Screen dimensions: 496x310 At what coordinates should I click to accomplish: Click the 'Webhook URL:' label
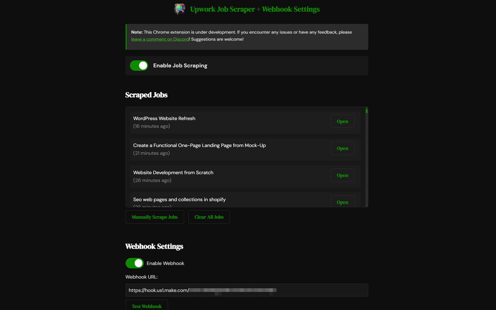tap(141, 277)
